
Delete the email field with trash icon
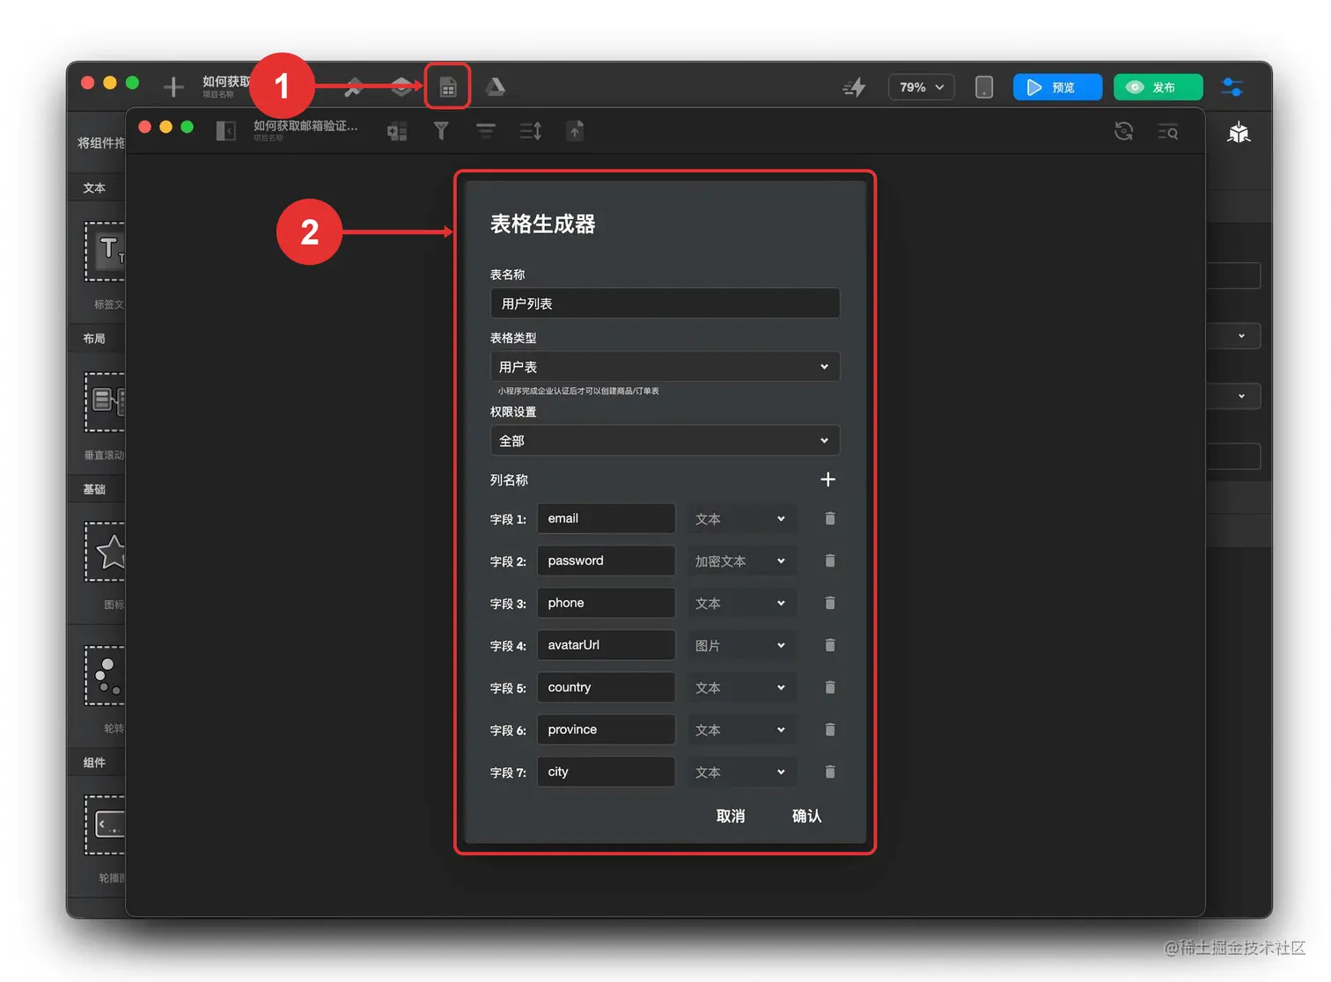(x=829, y=518)
